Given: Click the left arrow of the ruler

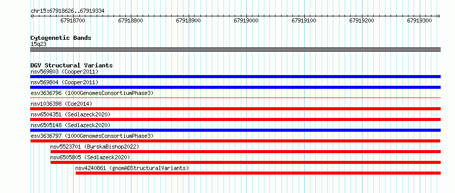Looking at the screenshot, I should tap(32, 16).
